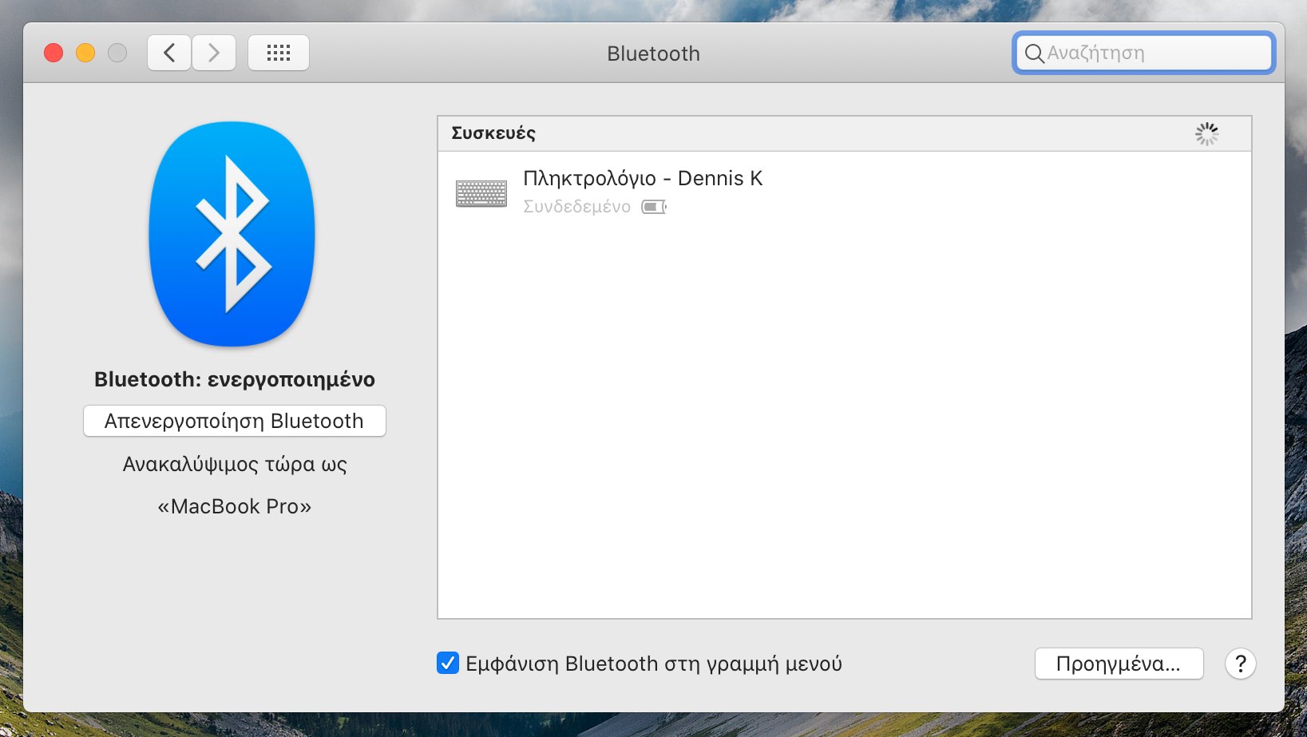
Task: Click the Συσκευές list header
Action: [845, 133]
